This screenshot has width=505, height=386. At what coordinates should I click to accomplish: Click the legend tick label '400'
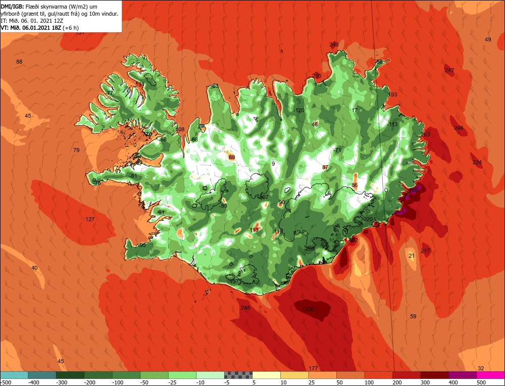tap(453, 382)
